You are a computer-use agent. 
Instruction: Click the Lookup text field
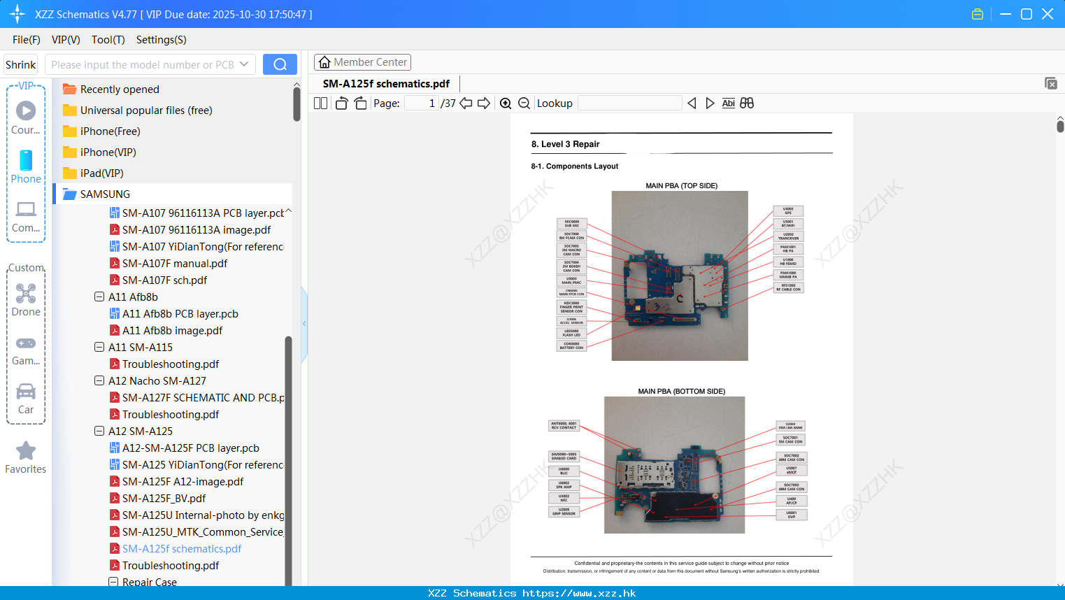(630, 103)
